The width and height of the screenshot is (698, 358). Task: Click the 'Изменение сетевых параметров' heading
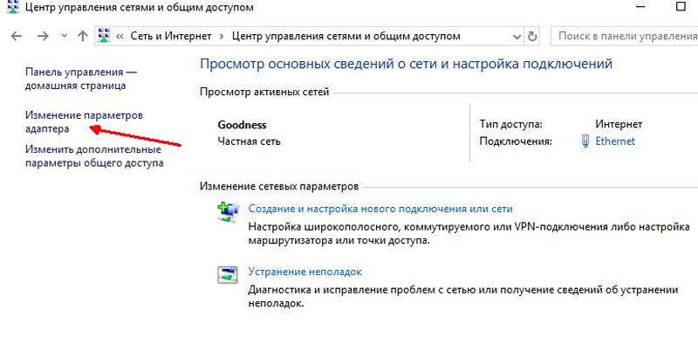279,186
